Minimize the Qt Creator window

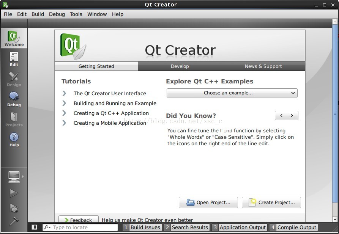[316, 5]
